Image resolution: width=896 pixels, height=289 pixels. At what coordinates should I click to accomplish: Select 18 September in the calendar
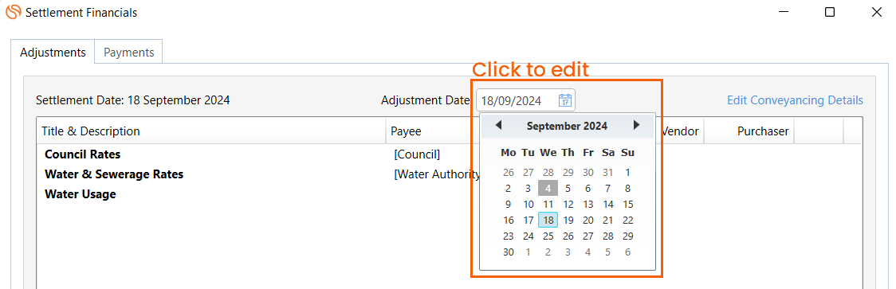(548, 220)
